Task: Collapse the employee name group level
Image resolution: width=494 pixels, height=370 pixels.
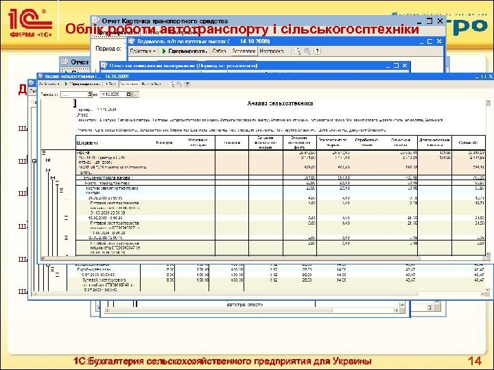Action: pyautogui.click(x=53, y=177)
